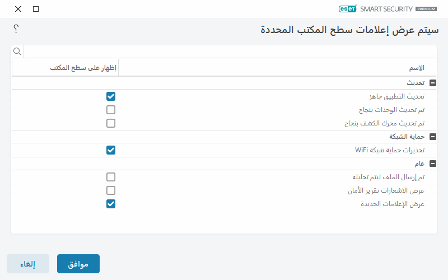
Task: Enable تم تحديث الوحدات بنجاح checkbox
Action: [111, 110]
